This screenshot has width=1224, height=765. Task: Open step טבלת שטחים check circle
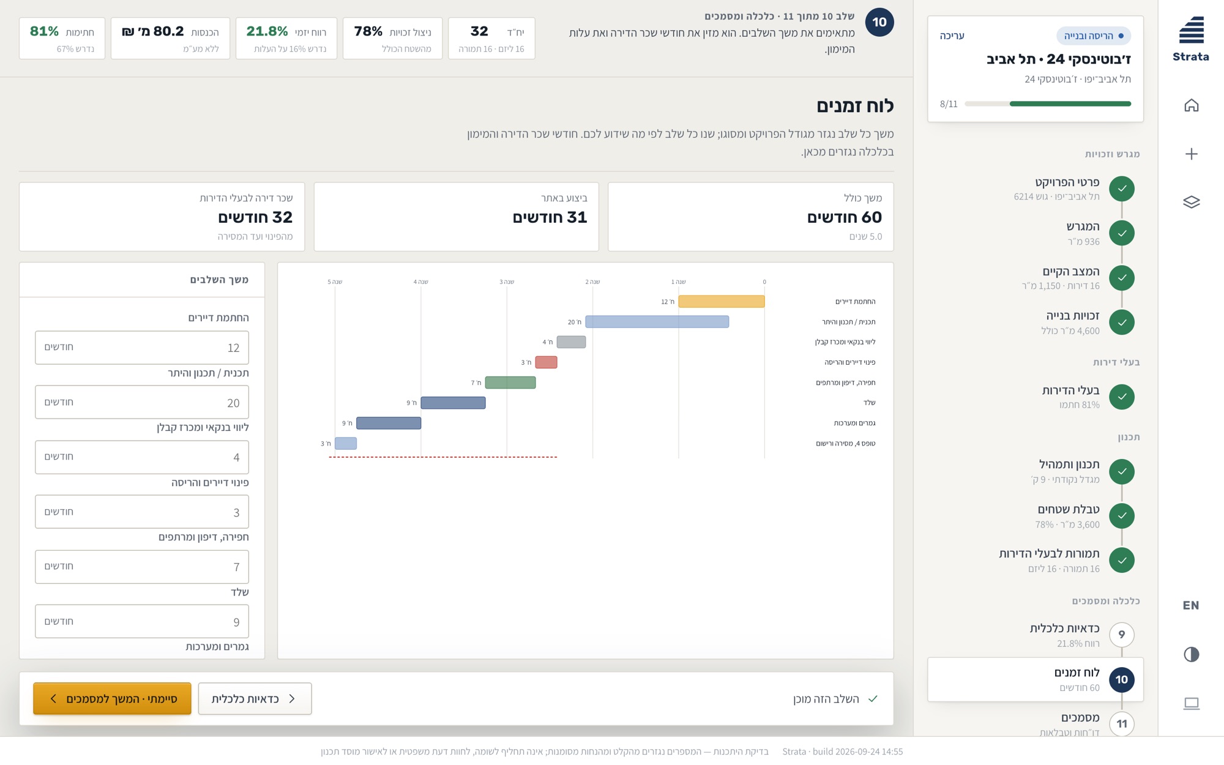1122,516
